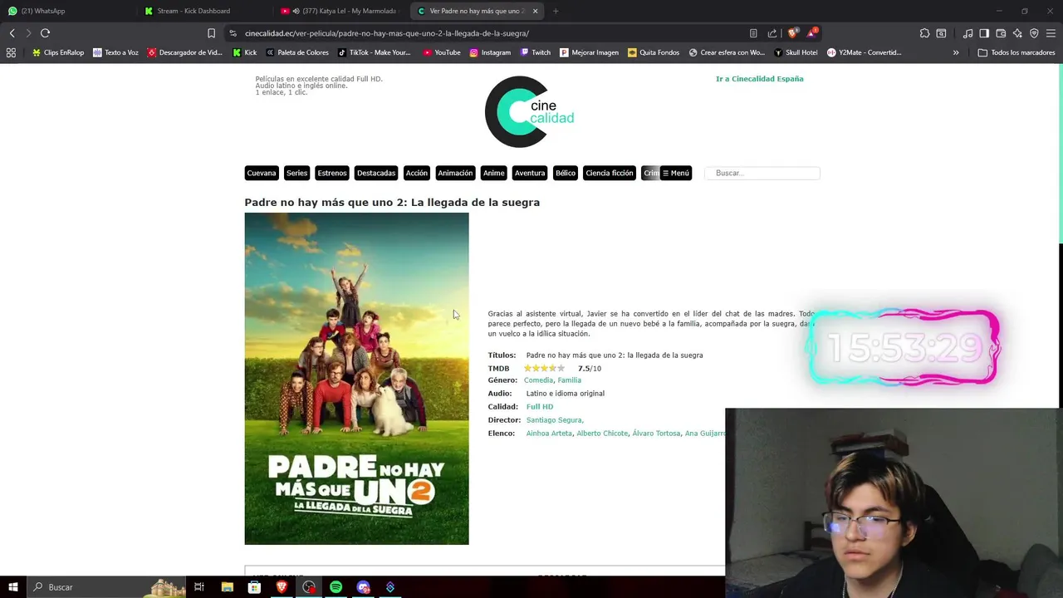Open reader mode icon in the address bar
Viewport: 1063px width, 598px height.
pyautogui.click(x=753, y=33)
